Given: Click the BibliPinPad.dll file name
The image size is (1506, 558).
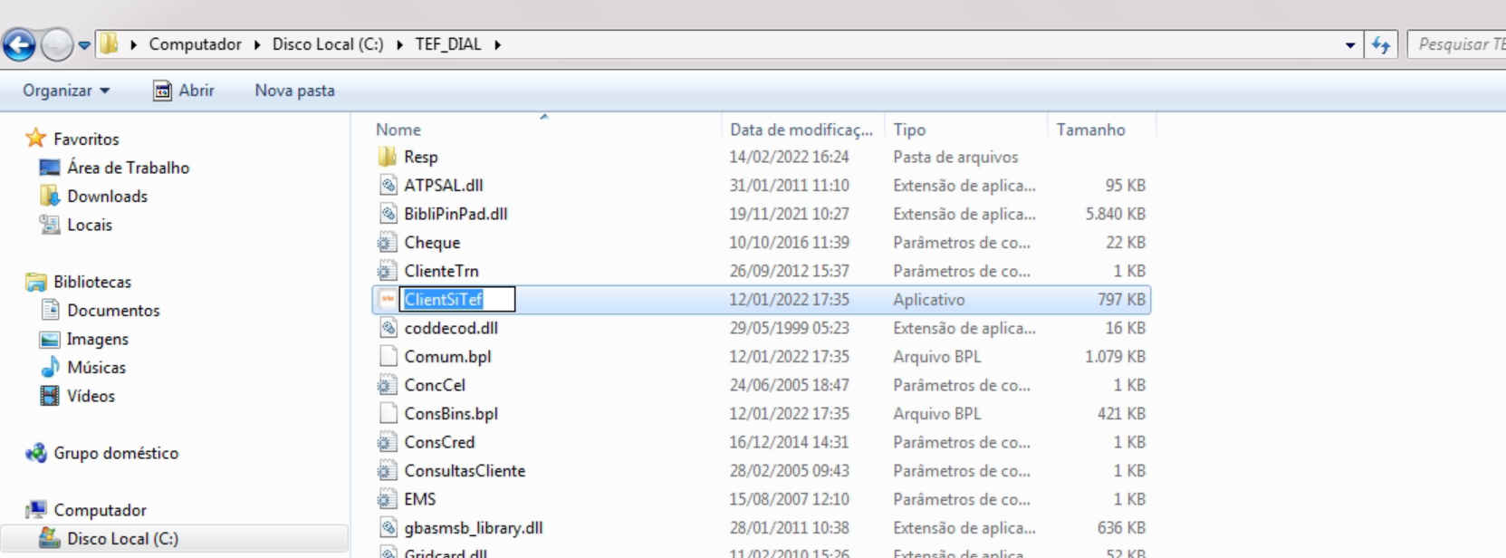Looking at the screenshot, I should [x=456, y=214].
